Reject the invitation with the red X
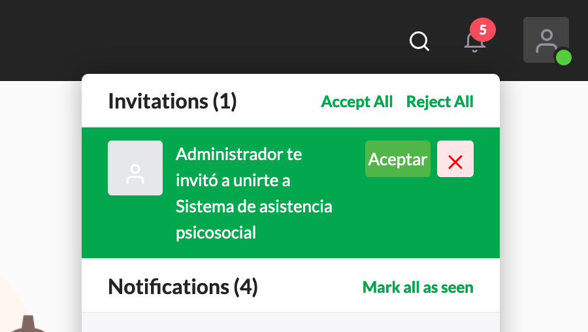The image size is (588, 332). coord(455,159)
